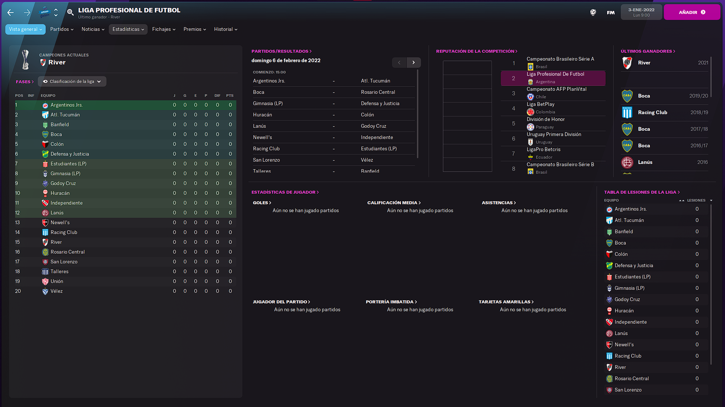Open JUGADOR DEL PARTIDO link

pos(281,302)
